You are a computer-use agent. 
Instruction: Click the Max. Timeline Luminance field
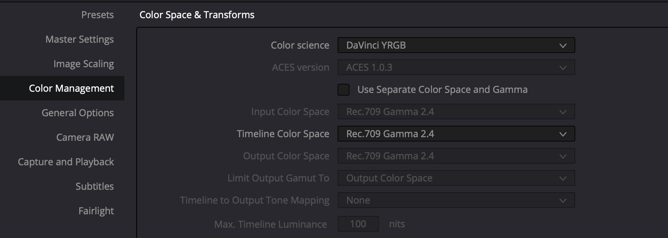coord(358,224)
